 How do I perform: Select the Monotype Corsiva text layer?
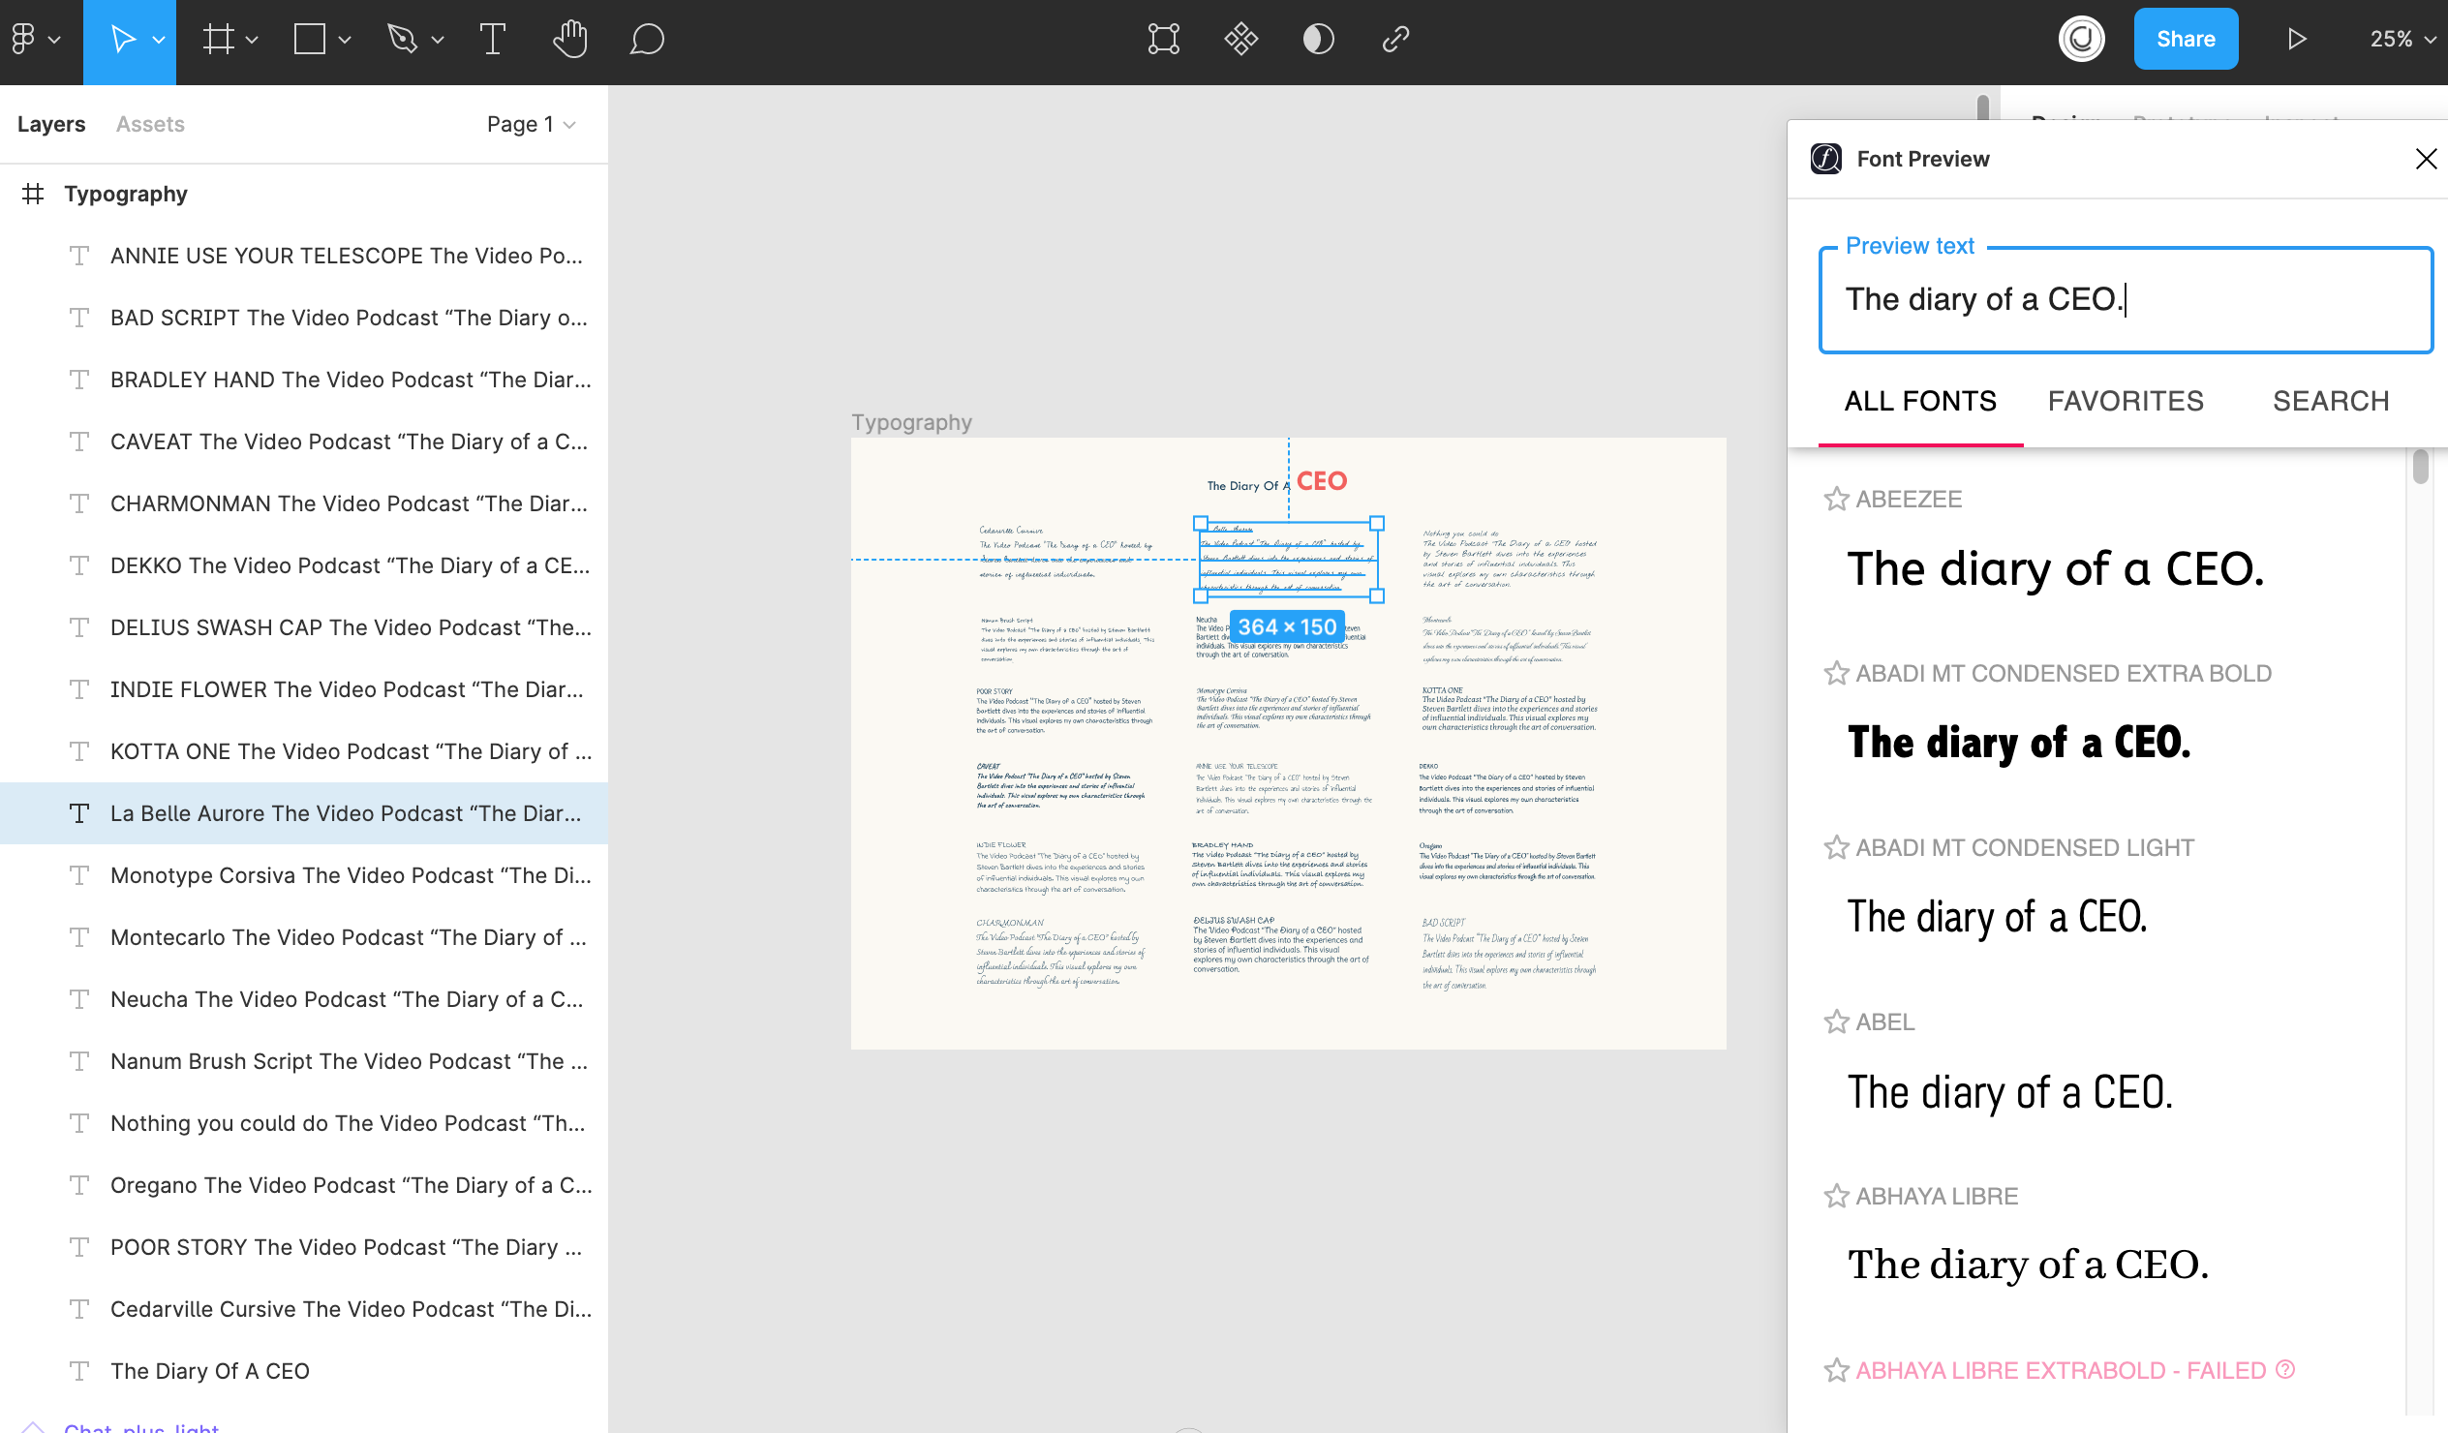coord(350,875)
